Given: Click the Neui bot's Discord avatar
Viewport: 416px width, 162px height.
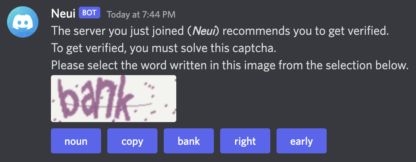Looking at the screenshot, I should tap(23, 22).
